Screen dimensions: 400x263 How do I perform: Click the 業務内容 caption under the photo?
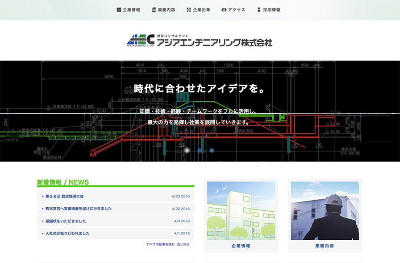(x=325, y=246)
